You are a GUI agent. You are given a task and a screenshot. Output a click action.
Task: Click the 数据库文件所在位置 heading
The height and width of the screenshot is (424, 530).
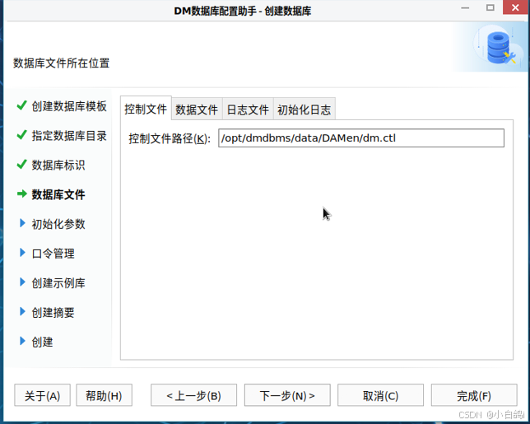click(61, 63)
